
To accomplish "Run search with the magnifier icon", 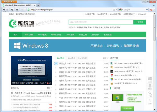I will [147, 9].
